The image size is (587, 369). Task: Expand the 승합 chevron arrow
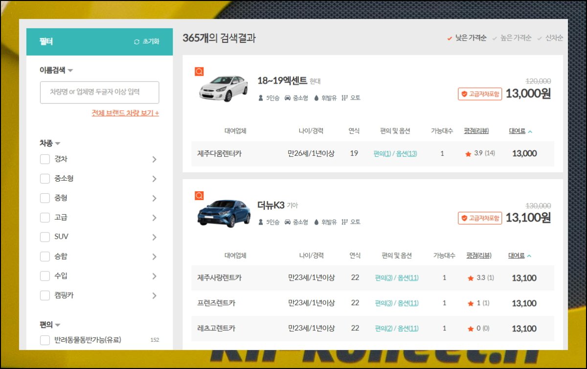click(x=154, y=257)
